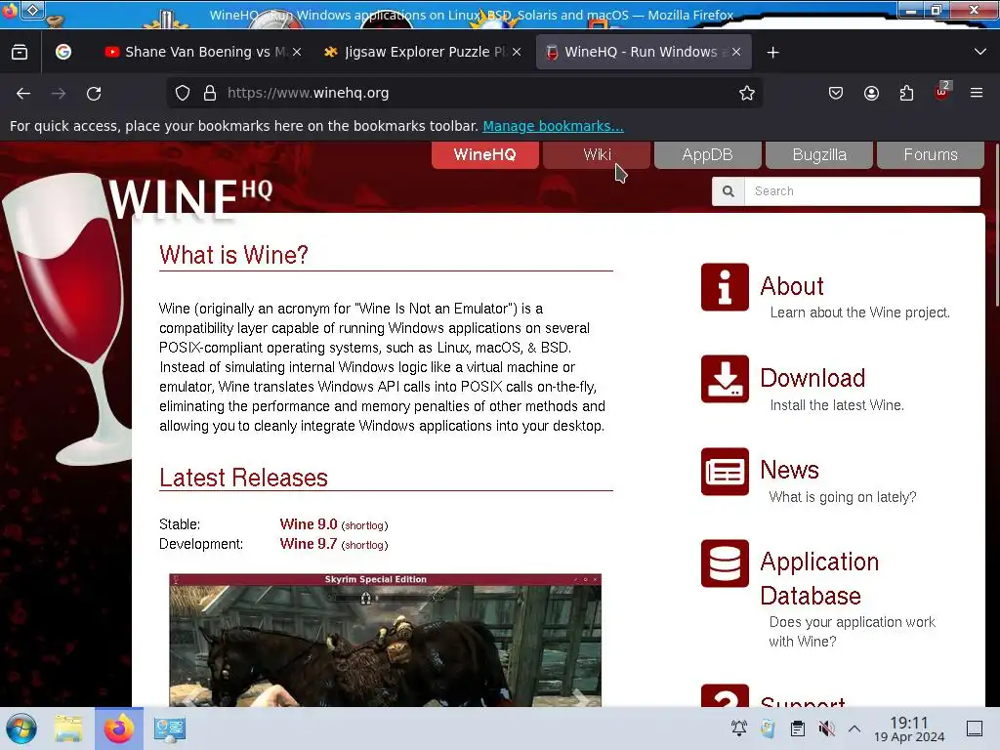Open the Application Database link

point(819,578)
